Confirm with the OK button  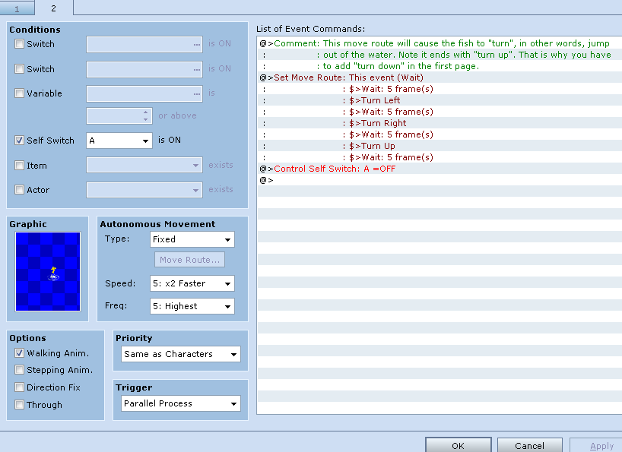[459, 446]
